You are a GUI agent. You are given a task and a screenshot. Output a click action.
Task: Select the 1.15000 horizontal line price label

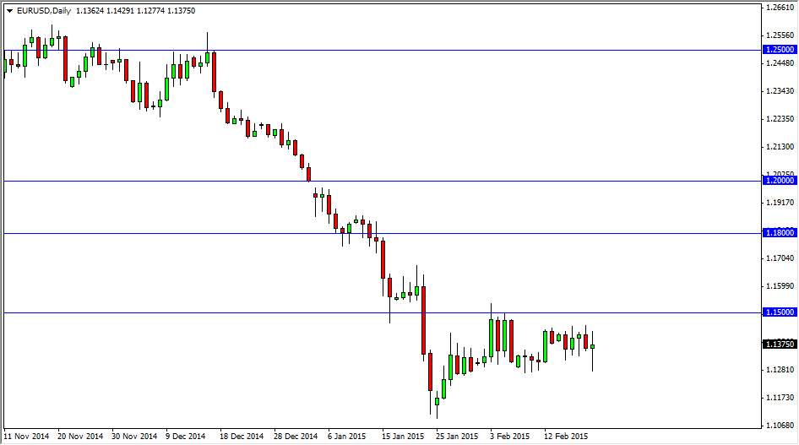pos(780,312)
